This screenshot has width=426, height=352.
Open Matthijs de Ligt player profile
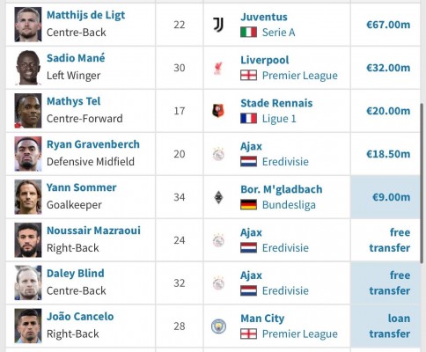click(x=85, y=15)
